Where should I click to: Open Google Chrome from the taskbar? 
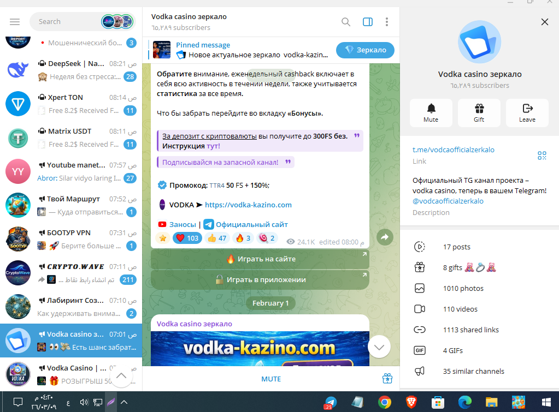point(384,402)
